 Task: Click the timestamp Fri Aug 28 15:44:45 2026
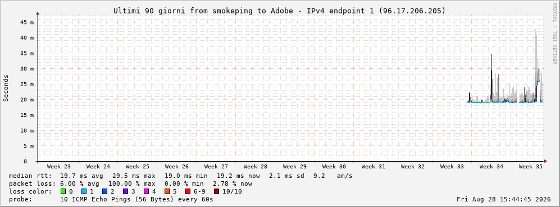(504, 199)
